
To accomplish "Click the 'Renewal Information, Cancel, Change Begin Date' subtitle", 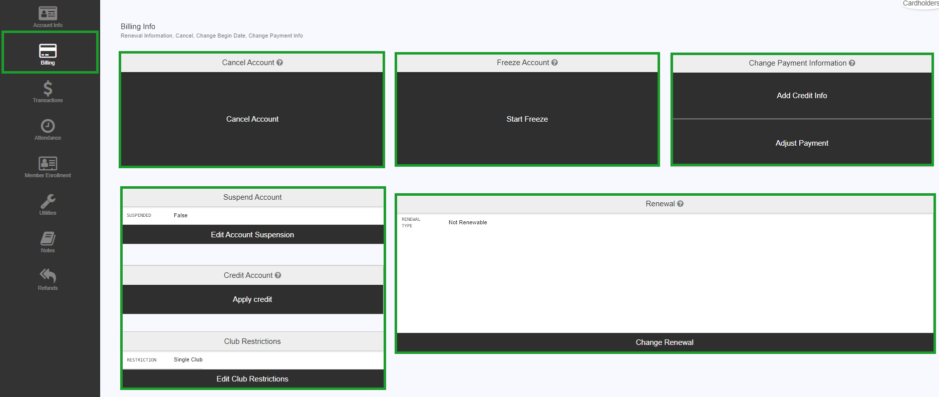I will tap(212, 36).
